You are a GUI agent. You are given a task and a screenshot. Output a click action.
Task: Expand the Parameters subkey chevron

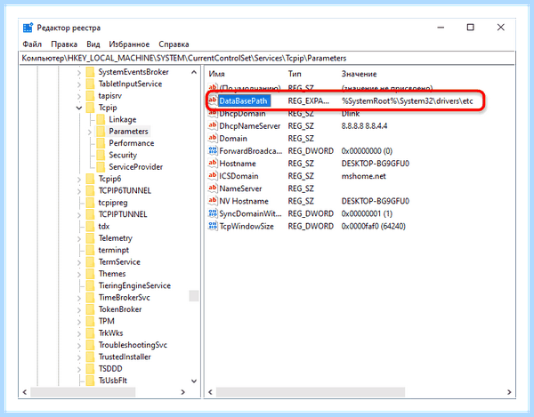click(x=90, y=132)
